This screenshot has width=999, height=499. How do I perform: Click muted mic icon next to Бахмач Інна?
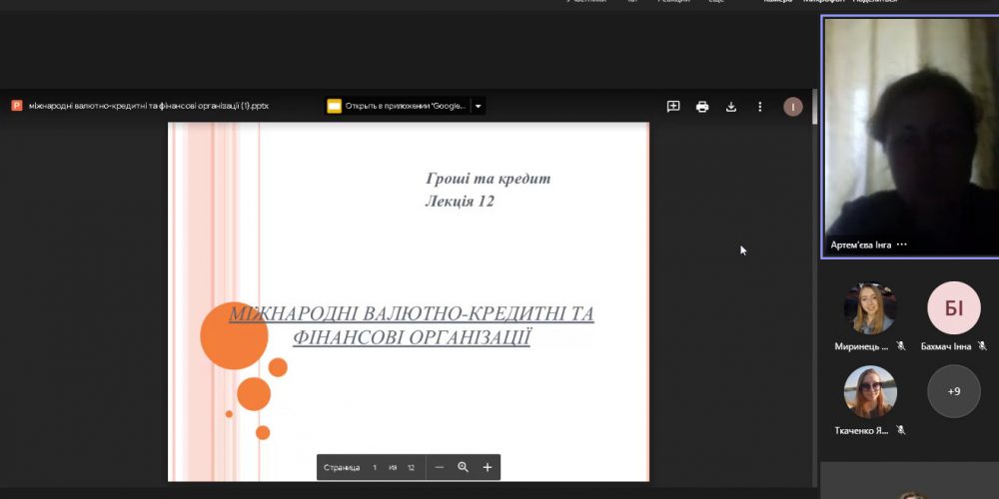[982, 346]
